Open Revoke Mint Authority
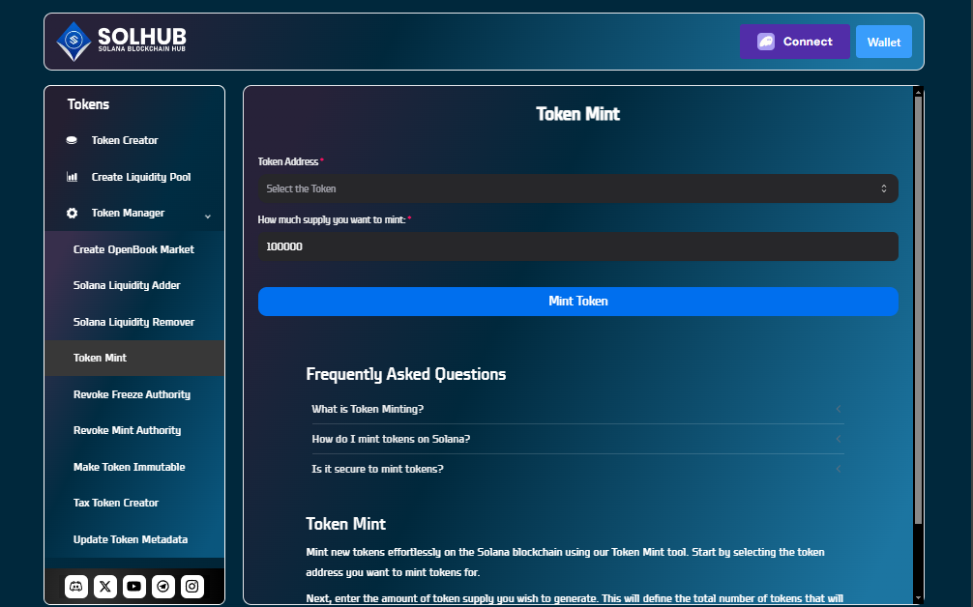The height and width of the screenshot is (607, 973). (x=127, y=430)
